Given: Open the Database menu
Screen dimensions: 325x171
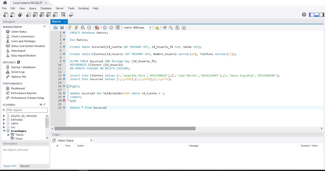Looking at the screenshot, I should 46,8.
